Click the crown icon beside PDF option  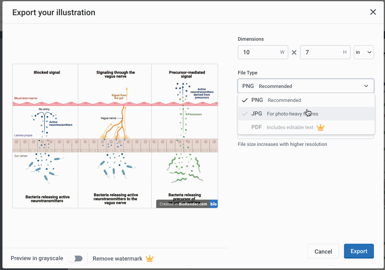click(x=320, y=127)
